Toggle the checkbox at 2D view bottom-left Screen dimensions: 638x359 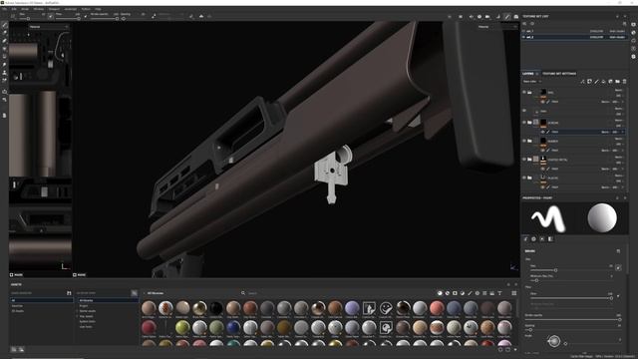point(11,275)
